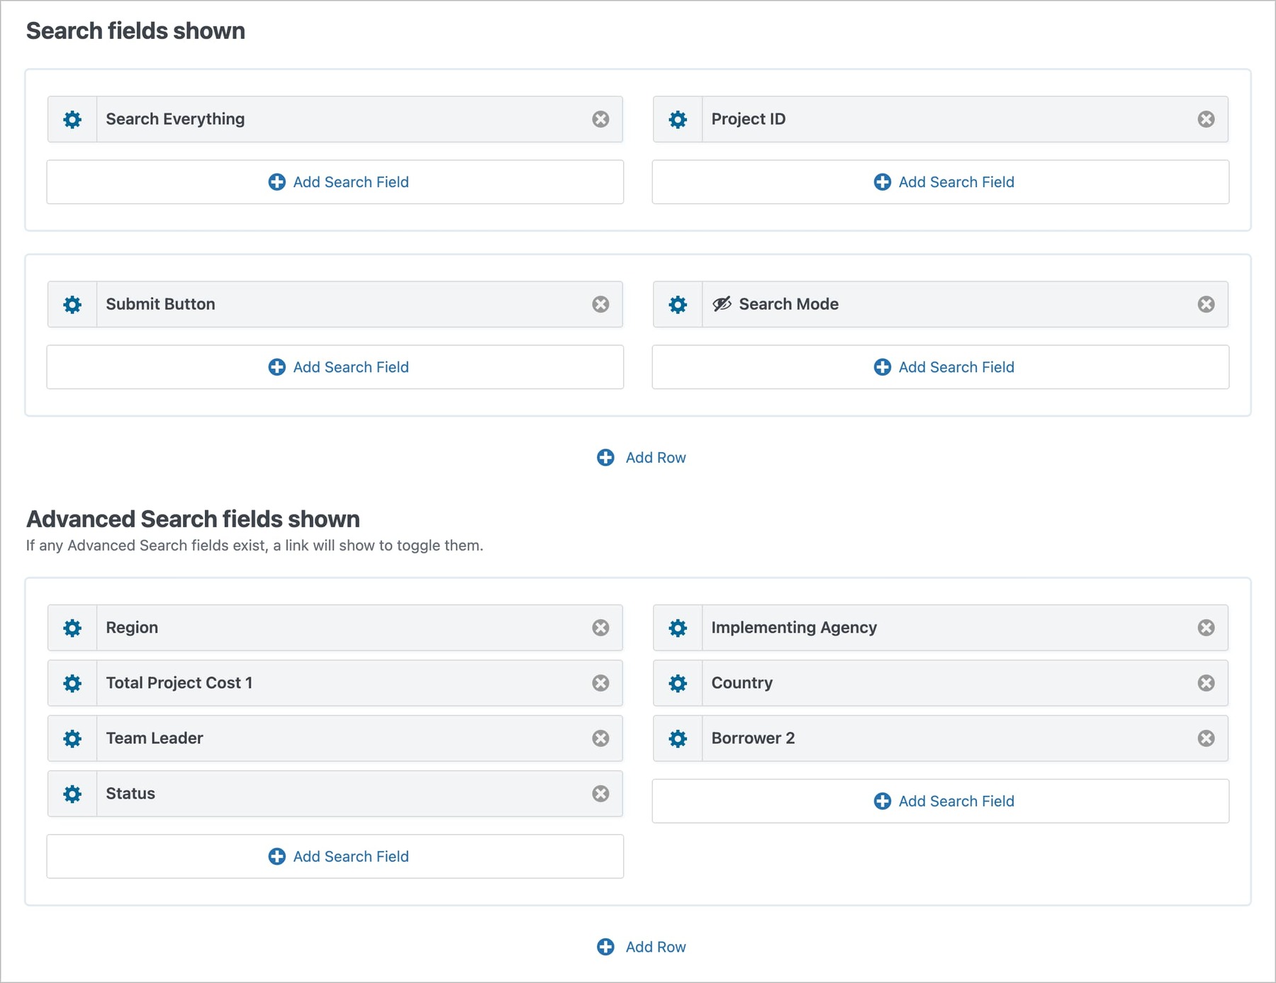The image size is (1276, 983).
Task: Add Search Field below the Submit Button
Action: point(335,367)
